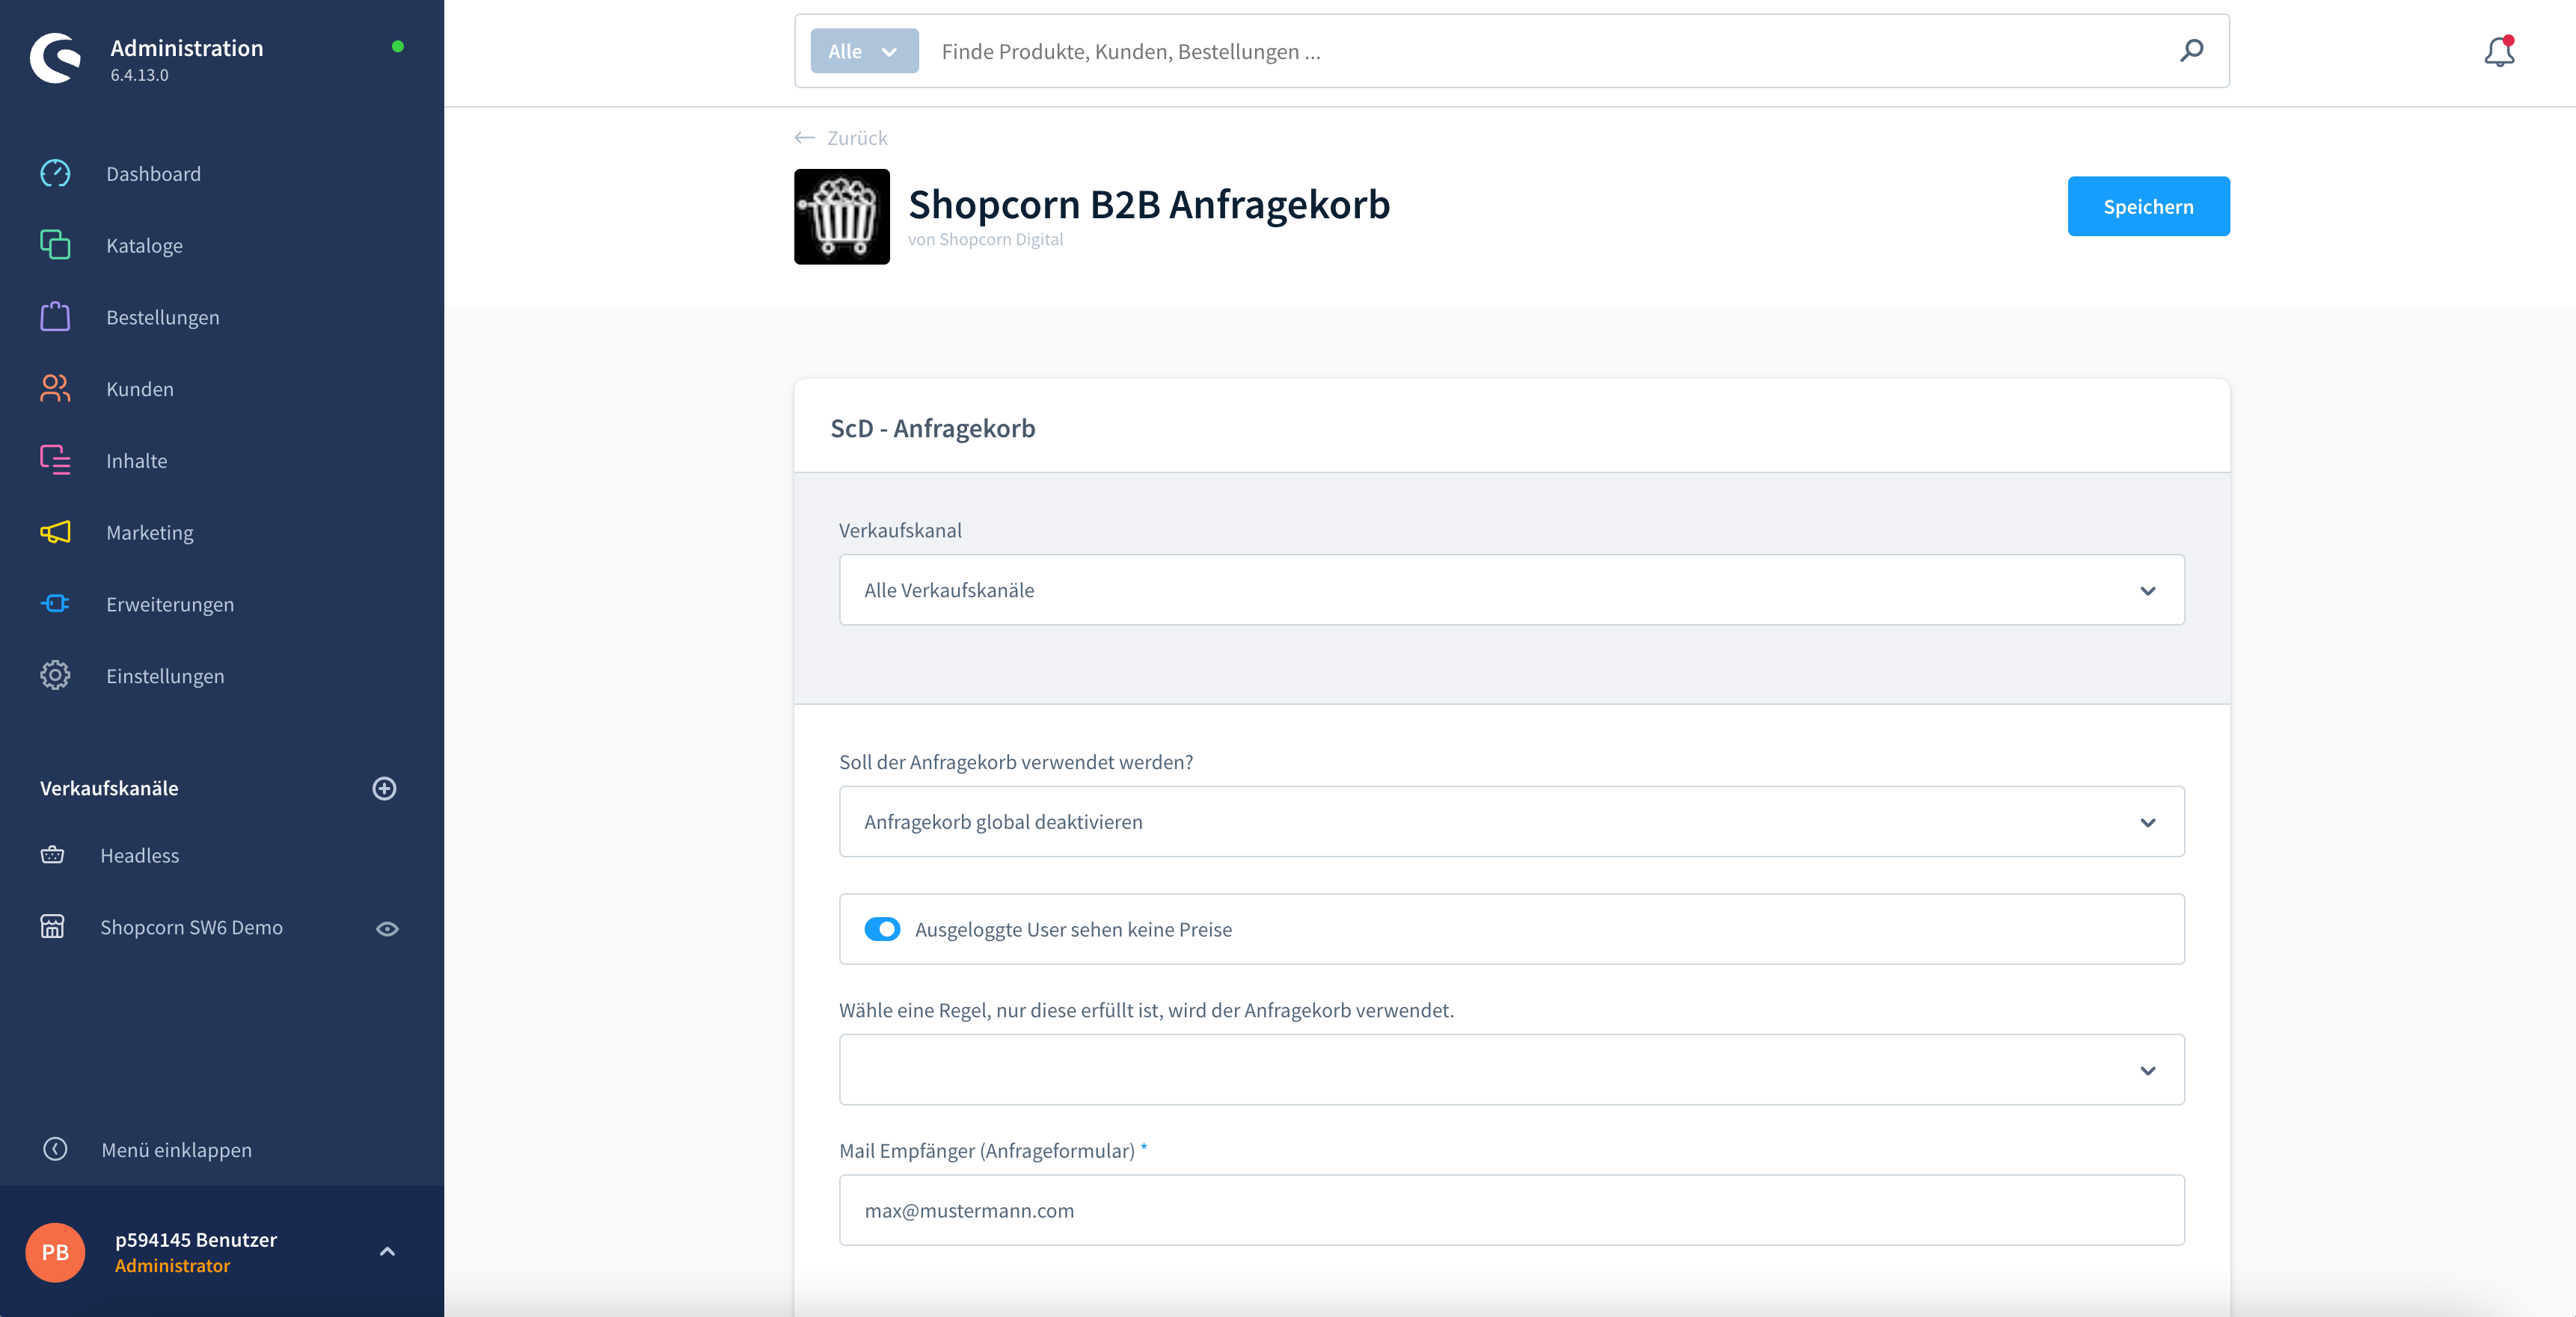The image size is (2576, 1317).
Task: Click the Shopcorn SW6 Demo storefront icon
Action: click(x=52, y=928)
